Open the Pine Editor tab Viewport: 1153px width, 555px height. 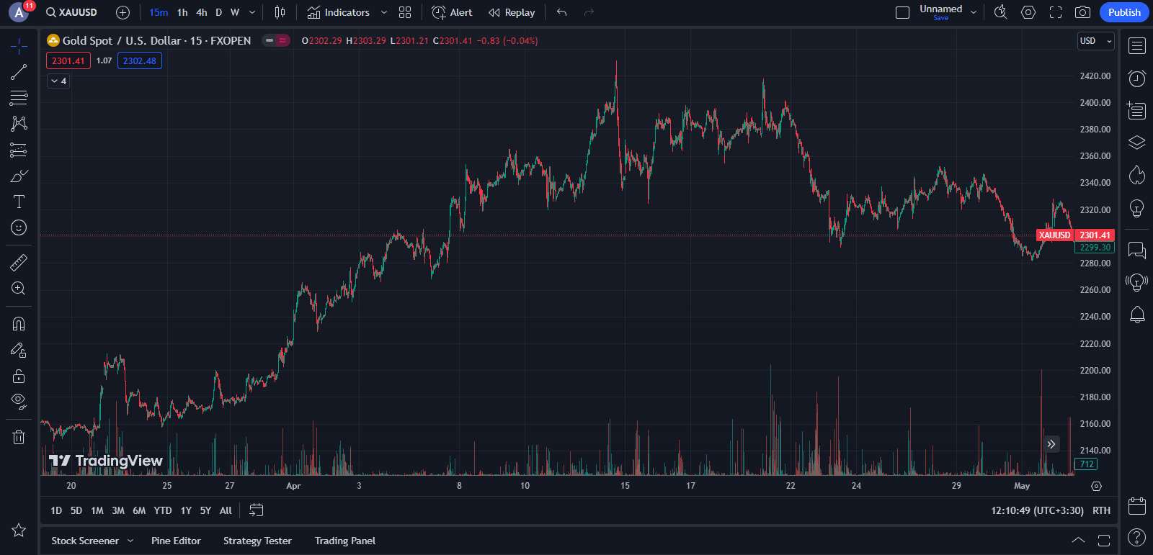pos(176,541)
